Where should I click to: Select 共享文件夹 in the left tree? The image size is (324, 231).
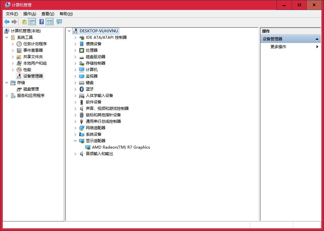(x=33, y=57)
